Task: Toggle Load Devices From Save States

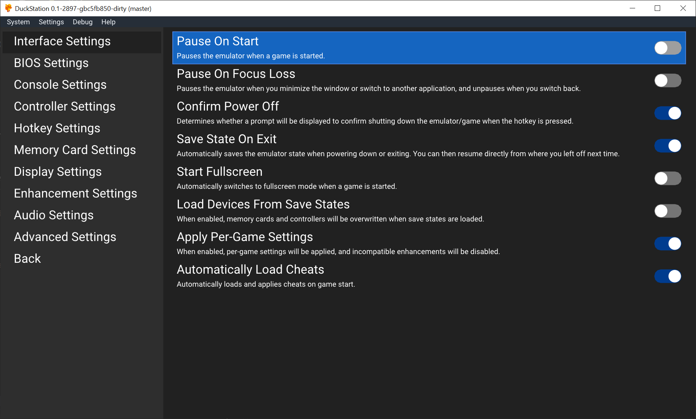Action: (667, 211)
